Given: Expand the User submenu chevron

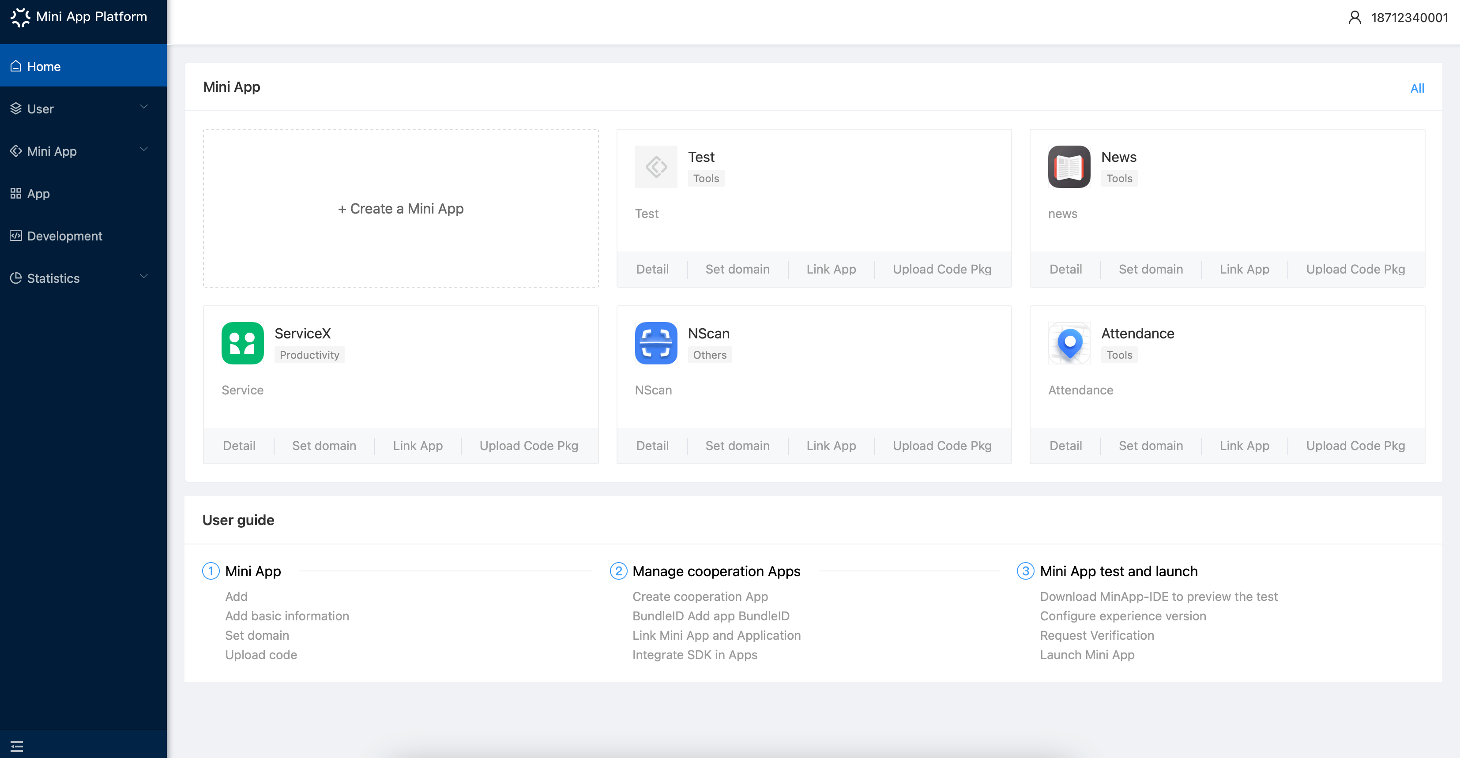Looking at the screenshot, I should tap(144, 106).
